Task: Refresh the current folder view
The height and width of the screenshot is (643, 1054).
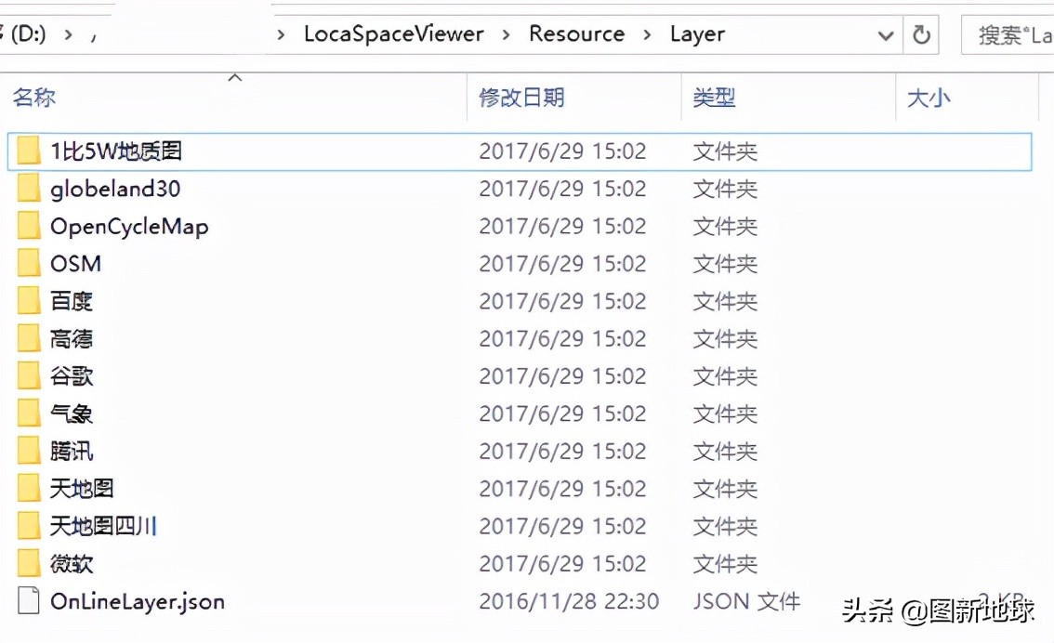Action: [921, 34]
